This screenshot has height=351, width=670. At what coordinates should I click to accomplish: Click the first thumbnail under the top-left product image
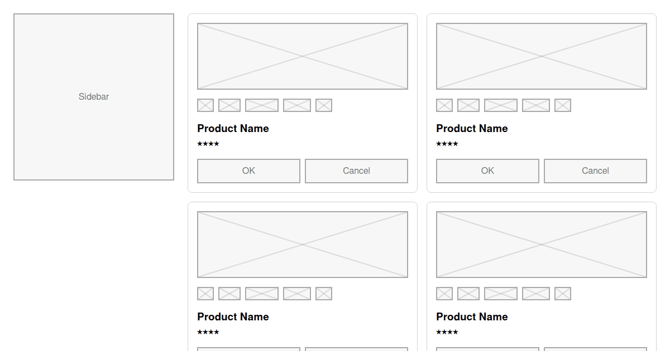click(205, 105)
